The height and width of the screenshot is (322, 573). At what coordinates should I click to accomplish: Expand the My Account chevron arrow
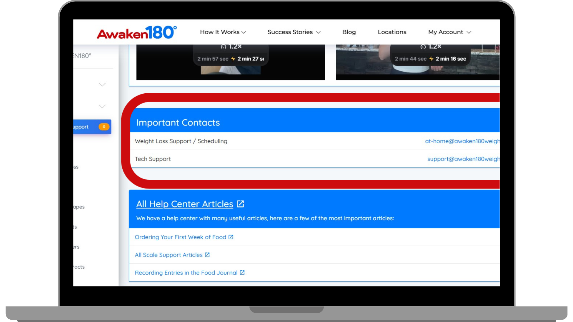click(469, 32)
